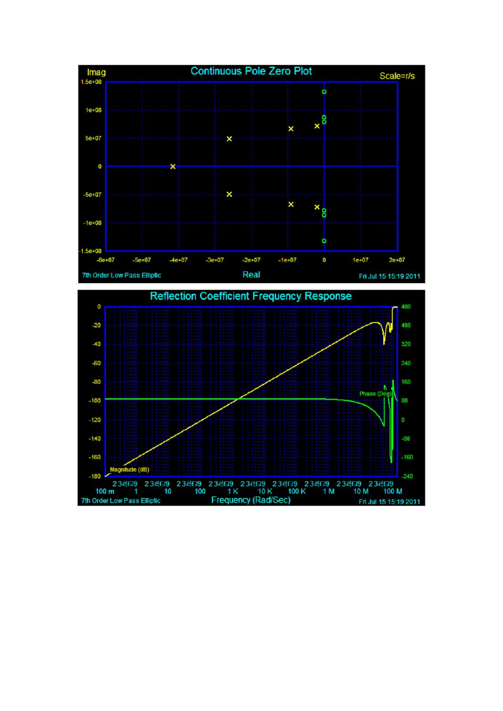Click the date stamp under the frequency response plot

(x=390, y=501)
